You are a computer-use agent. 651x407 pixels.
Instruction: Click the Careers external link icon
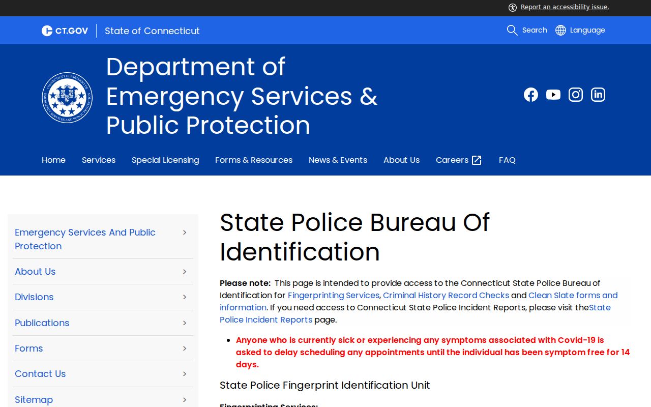(x=477, y=160)
